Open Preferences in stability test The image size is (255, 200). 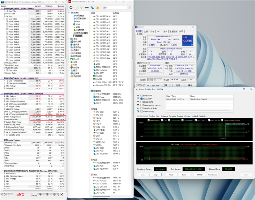point(213,174)
